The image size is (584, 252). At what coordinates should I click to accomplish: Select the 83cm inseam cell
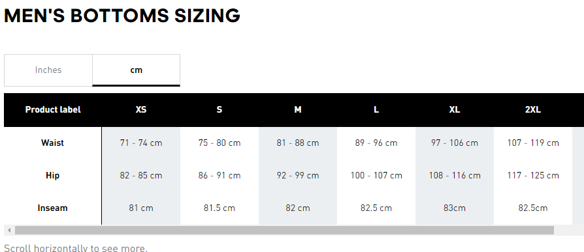[x=455, y=208]
